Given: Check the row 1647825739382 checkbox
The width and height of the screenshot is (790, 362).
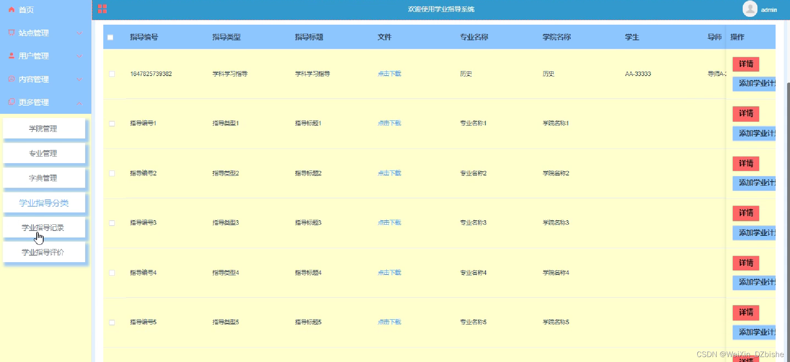Looking at the screenshot, I should [x=112, y=74].
